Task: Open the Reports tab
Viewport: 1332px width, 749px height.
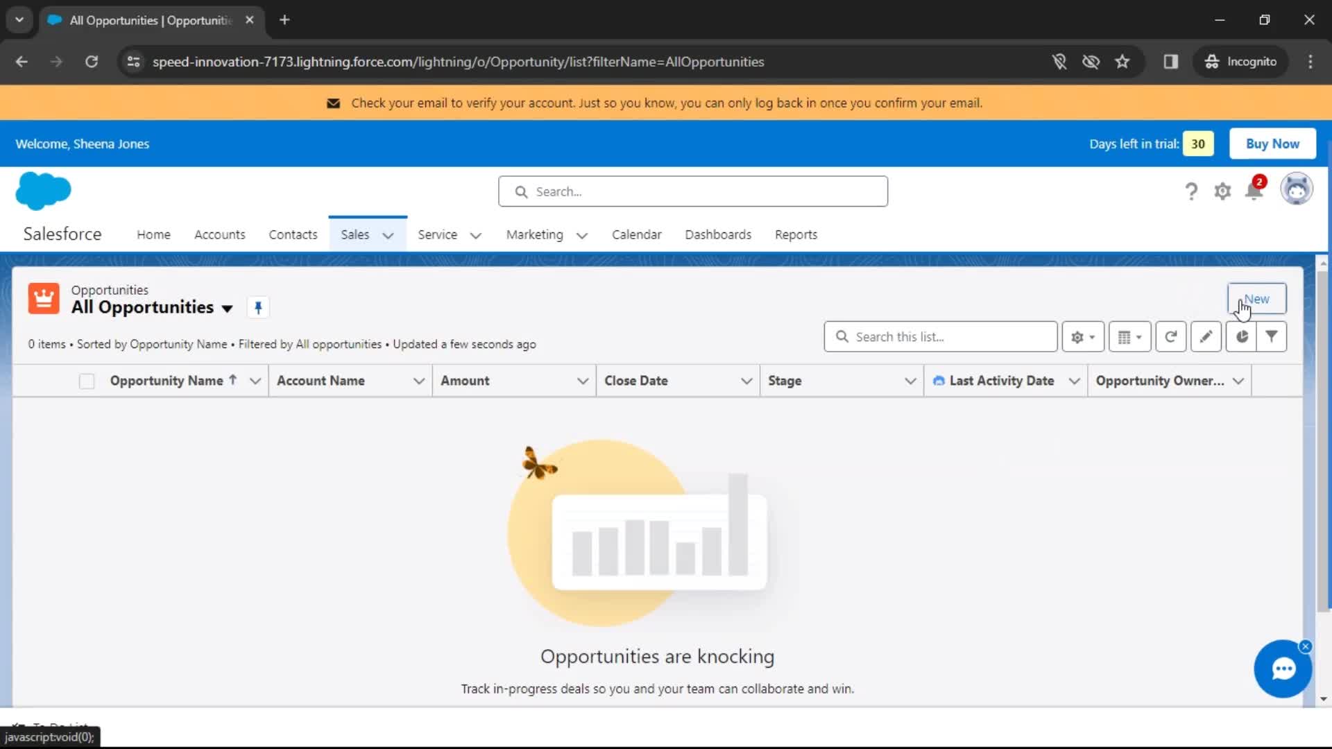Action: (796, 234)
